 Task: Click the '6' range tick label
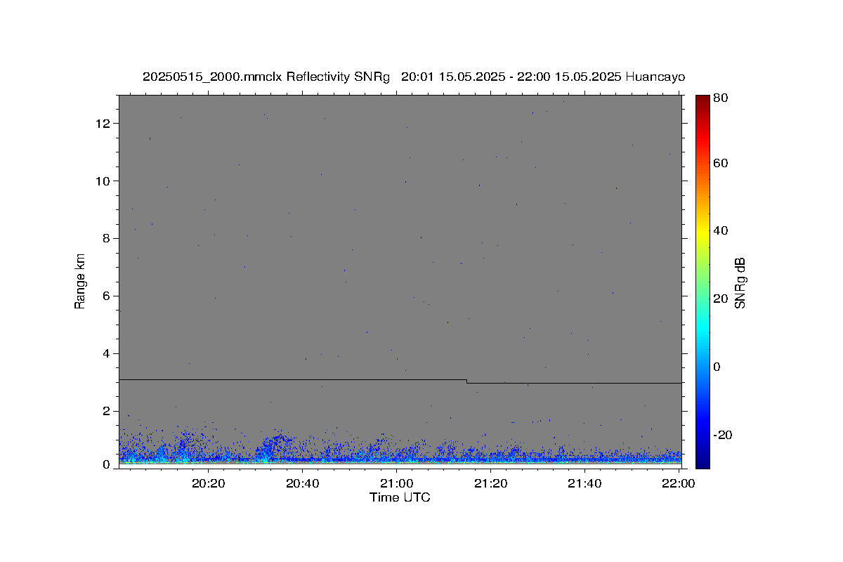(107, 296)
